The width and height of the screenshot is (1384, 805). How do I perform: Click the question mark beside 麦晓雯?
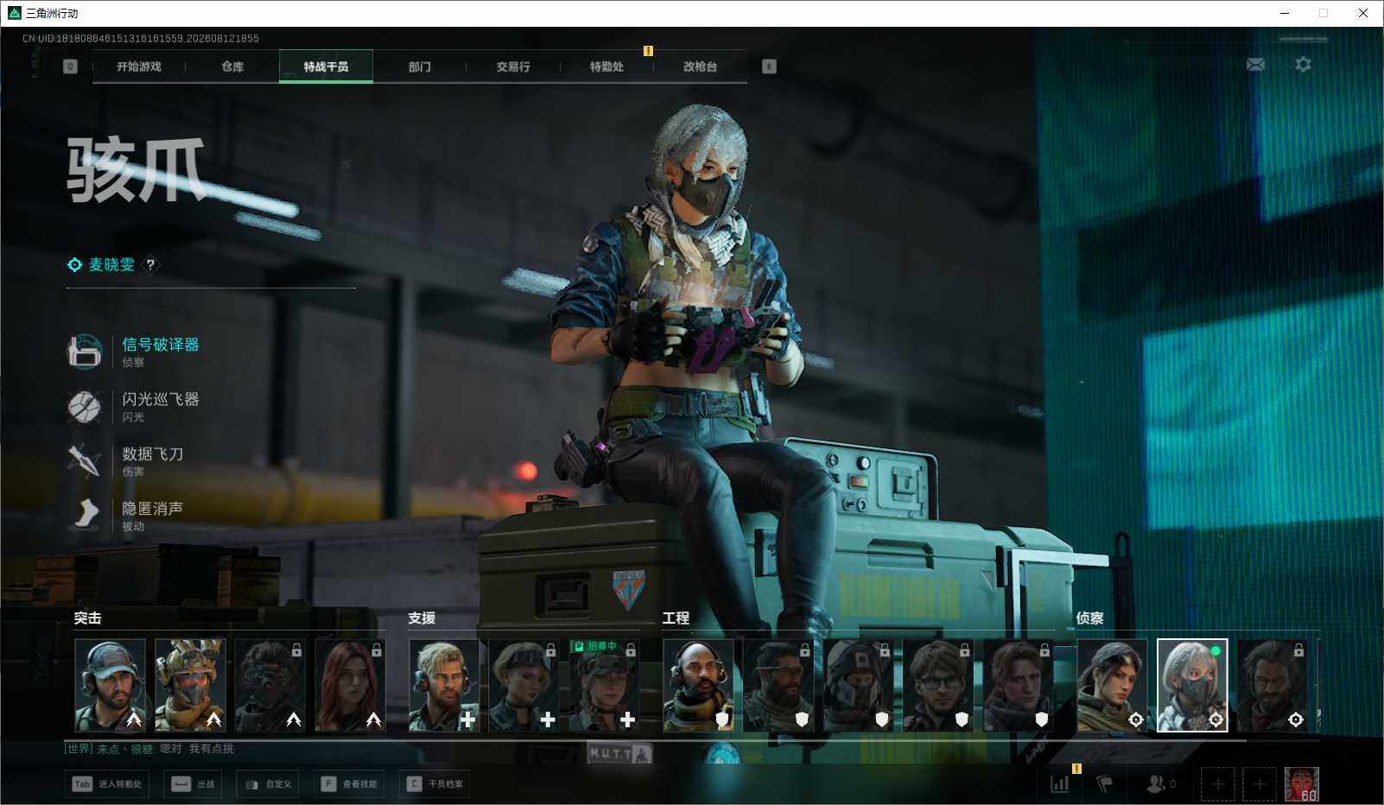(x=150, y=265)
